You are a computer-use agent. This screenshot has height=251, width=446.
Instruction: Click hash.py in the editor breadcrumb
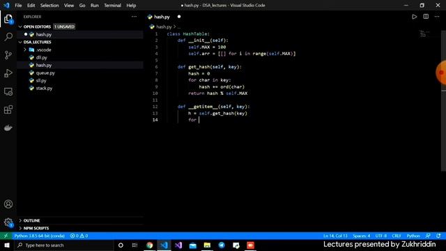point(164,26)
